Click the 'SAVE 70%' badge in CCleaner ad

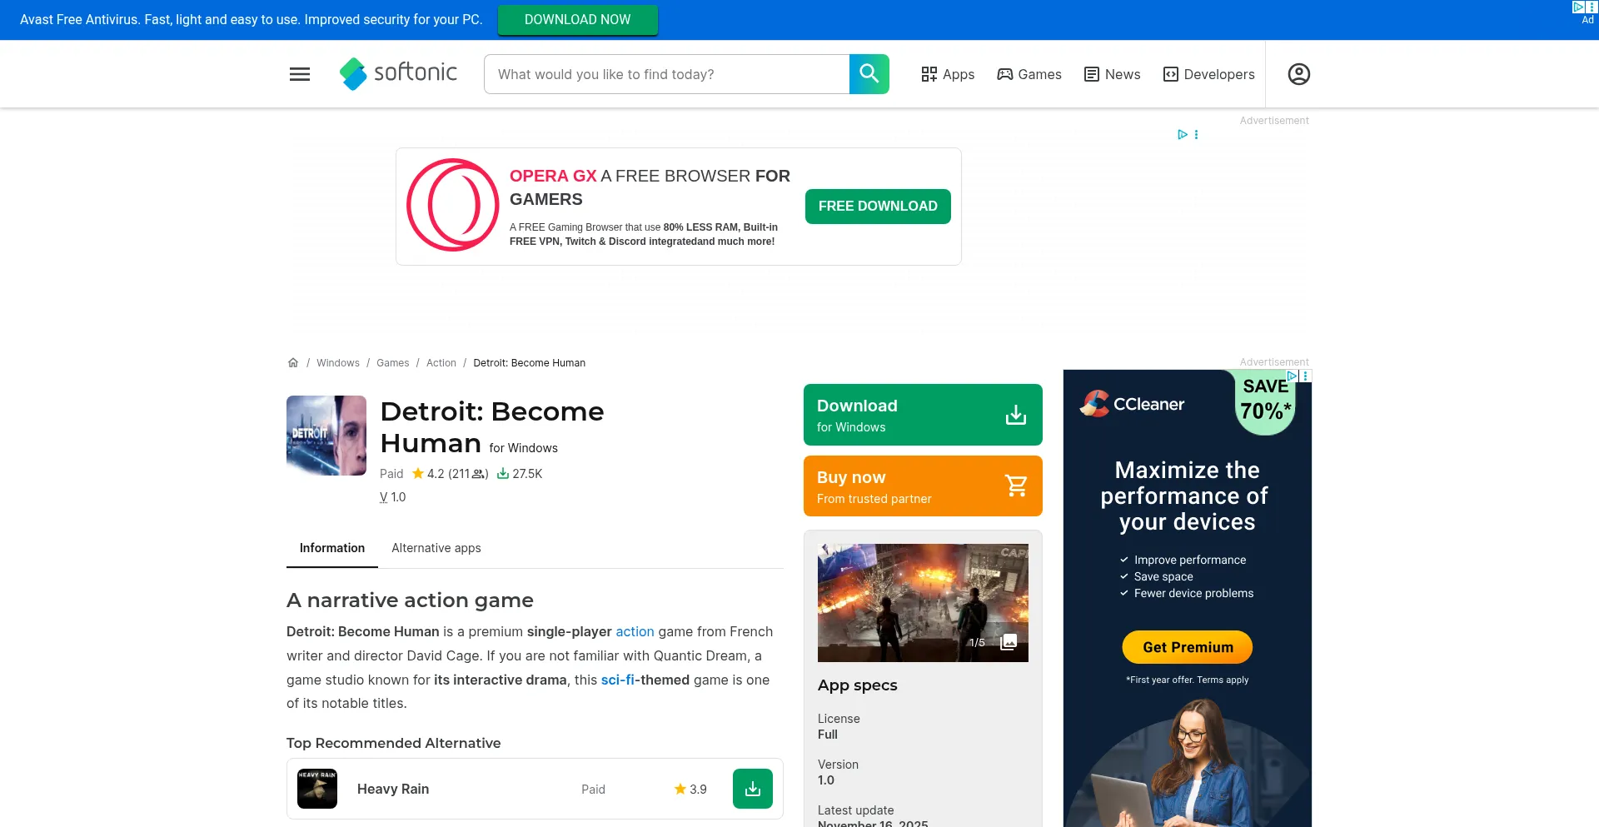click(1265, 401)
